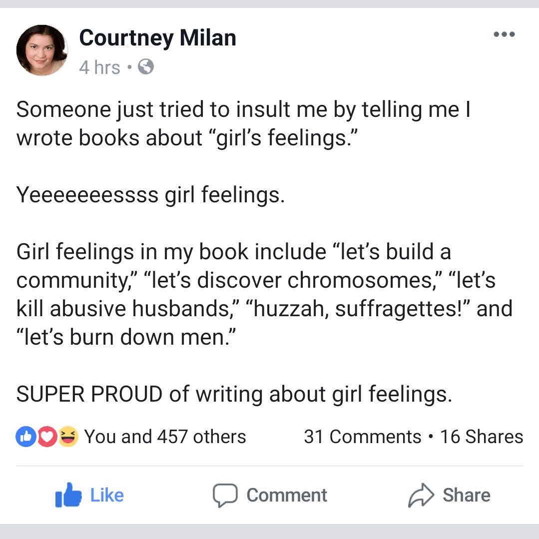Screen dimensions: 539x539
Task: Open the three-dot post options menu
Action: pos(504,34)
